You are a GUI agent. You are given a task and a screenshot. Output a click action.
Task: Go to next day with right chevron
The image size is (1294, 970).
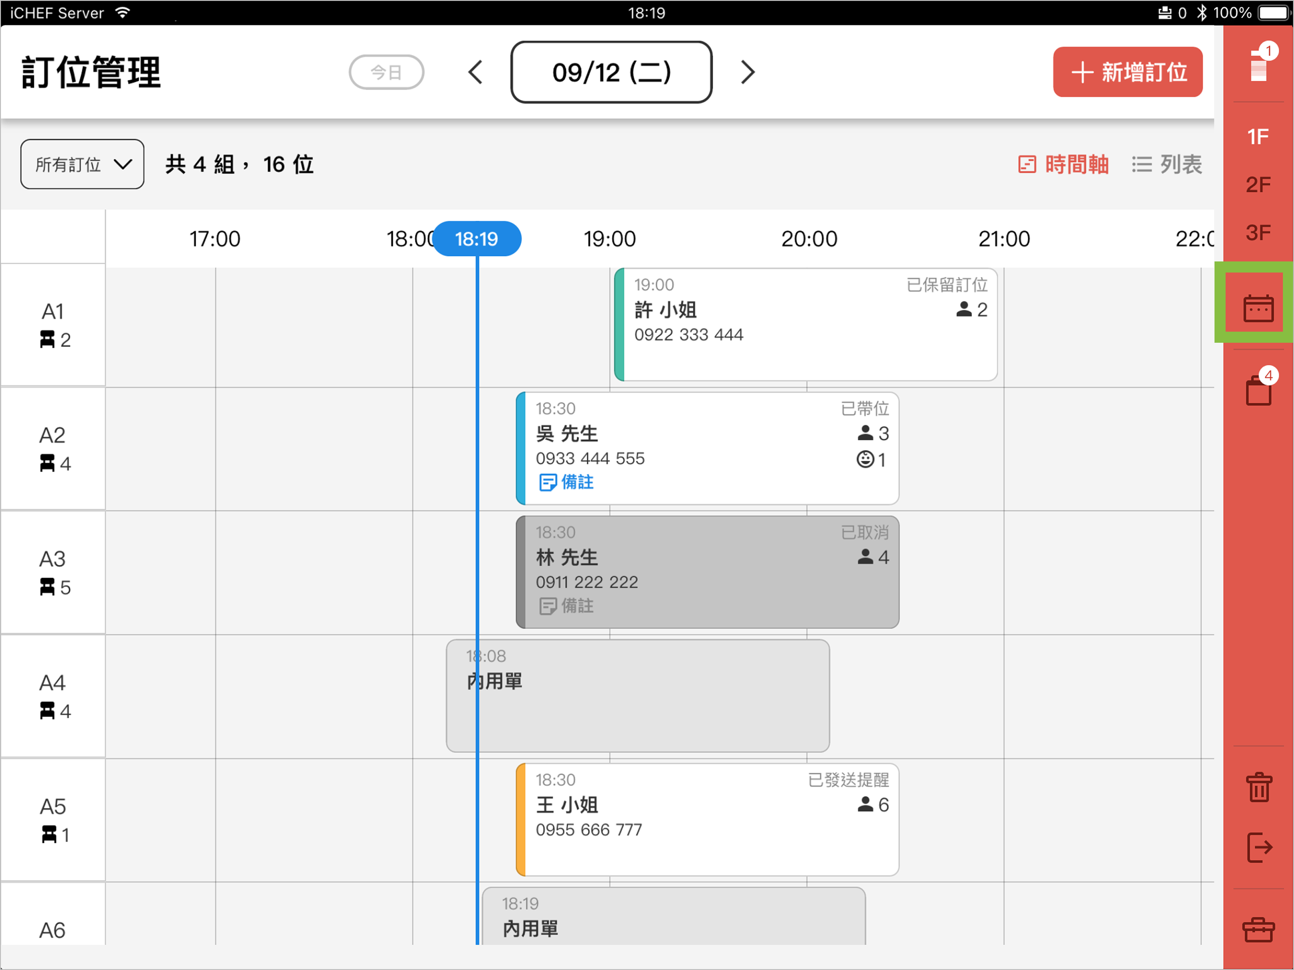748,73
